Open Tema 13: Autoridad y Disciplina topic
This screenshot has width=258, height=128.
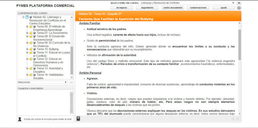(x=48, y=70)
